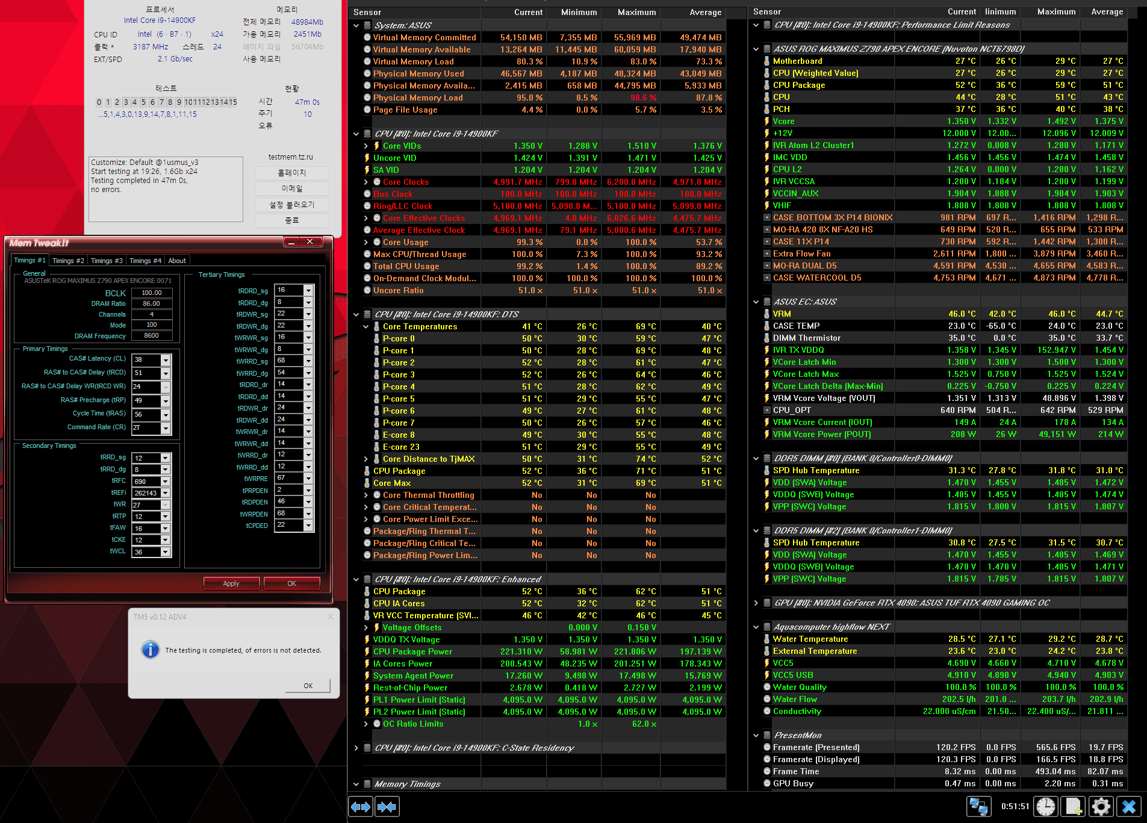Click the lightning bolt icon beside Vcore
The height and width of the screenshot is (823, 1147).
tap(766, 121)
